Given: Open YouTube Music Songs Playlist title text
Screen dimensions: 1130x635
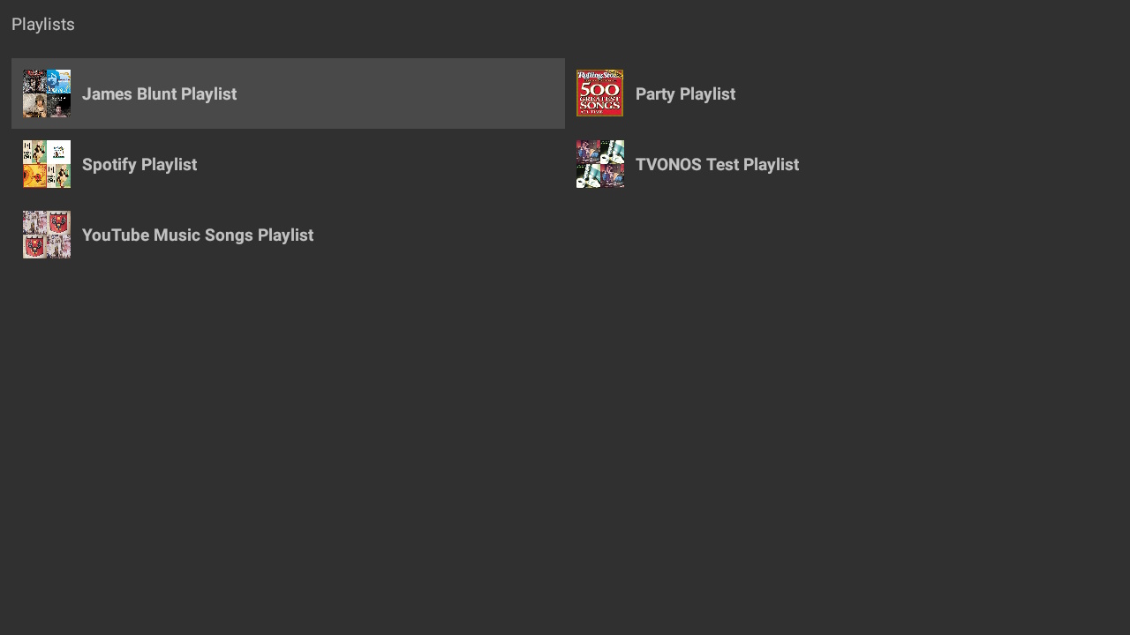Looking at the screenshot, I should [x=198, y=235].
